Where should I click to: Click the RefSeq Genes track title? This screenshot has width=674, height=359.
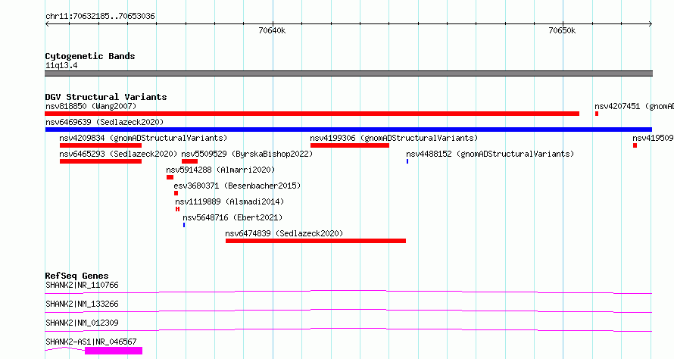pos(76,276)
